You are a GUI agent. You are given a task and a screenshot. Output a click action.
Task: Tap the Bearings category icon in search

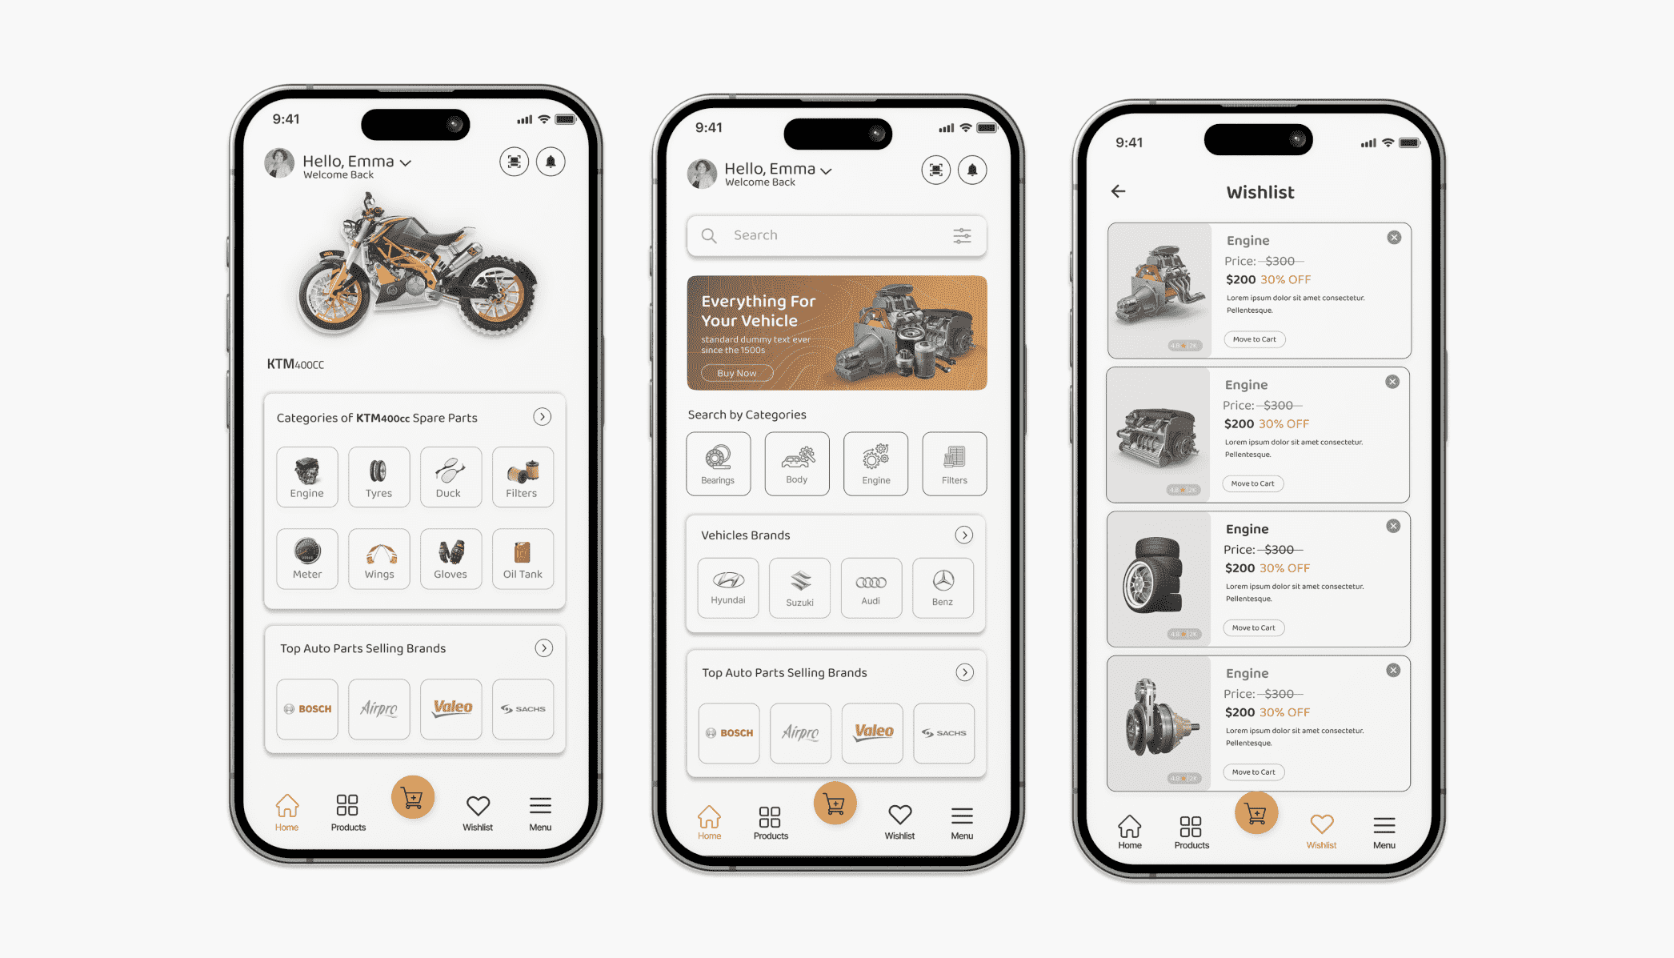718,460
